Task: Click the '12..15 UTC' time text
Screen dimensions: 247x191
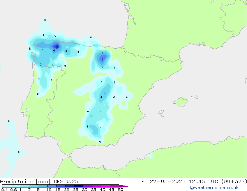Action: 204,182
